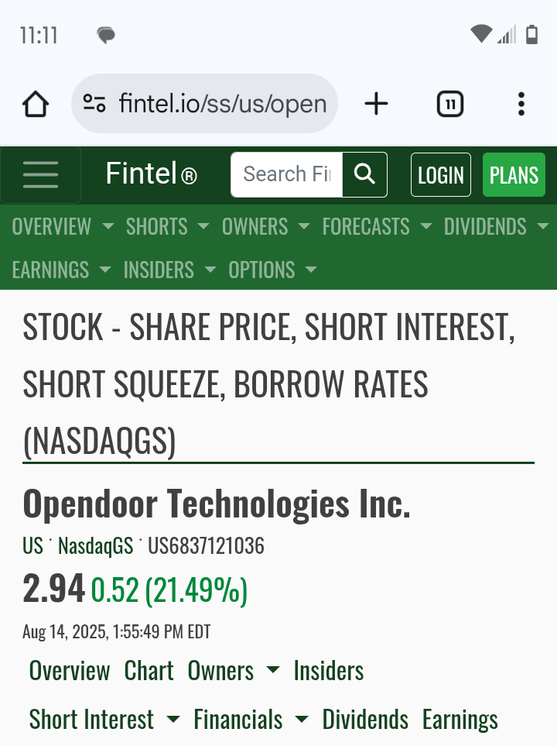Click the LOGIN button

click(x=440, y=174)
